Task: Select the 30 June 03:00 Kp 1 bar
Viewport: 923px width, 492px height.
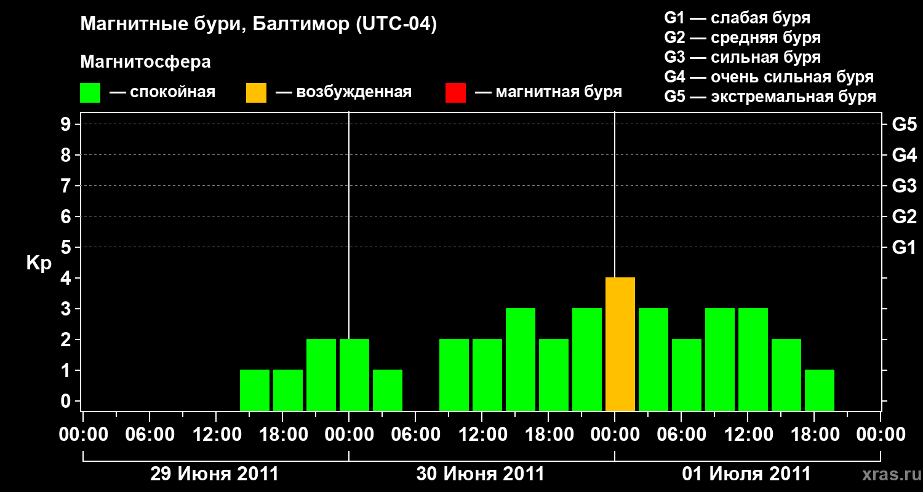Action: (x=388, y=391)
